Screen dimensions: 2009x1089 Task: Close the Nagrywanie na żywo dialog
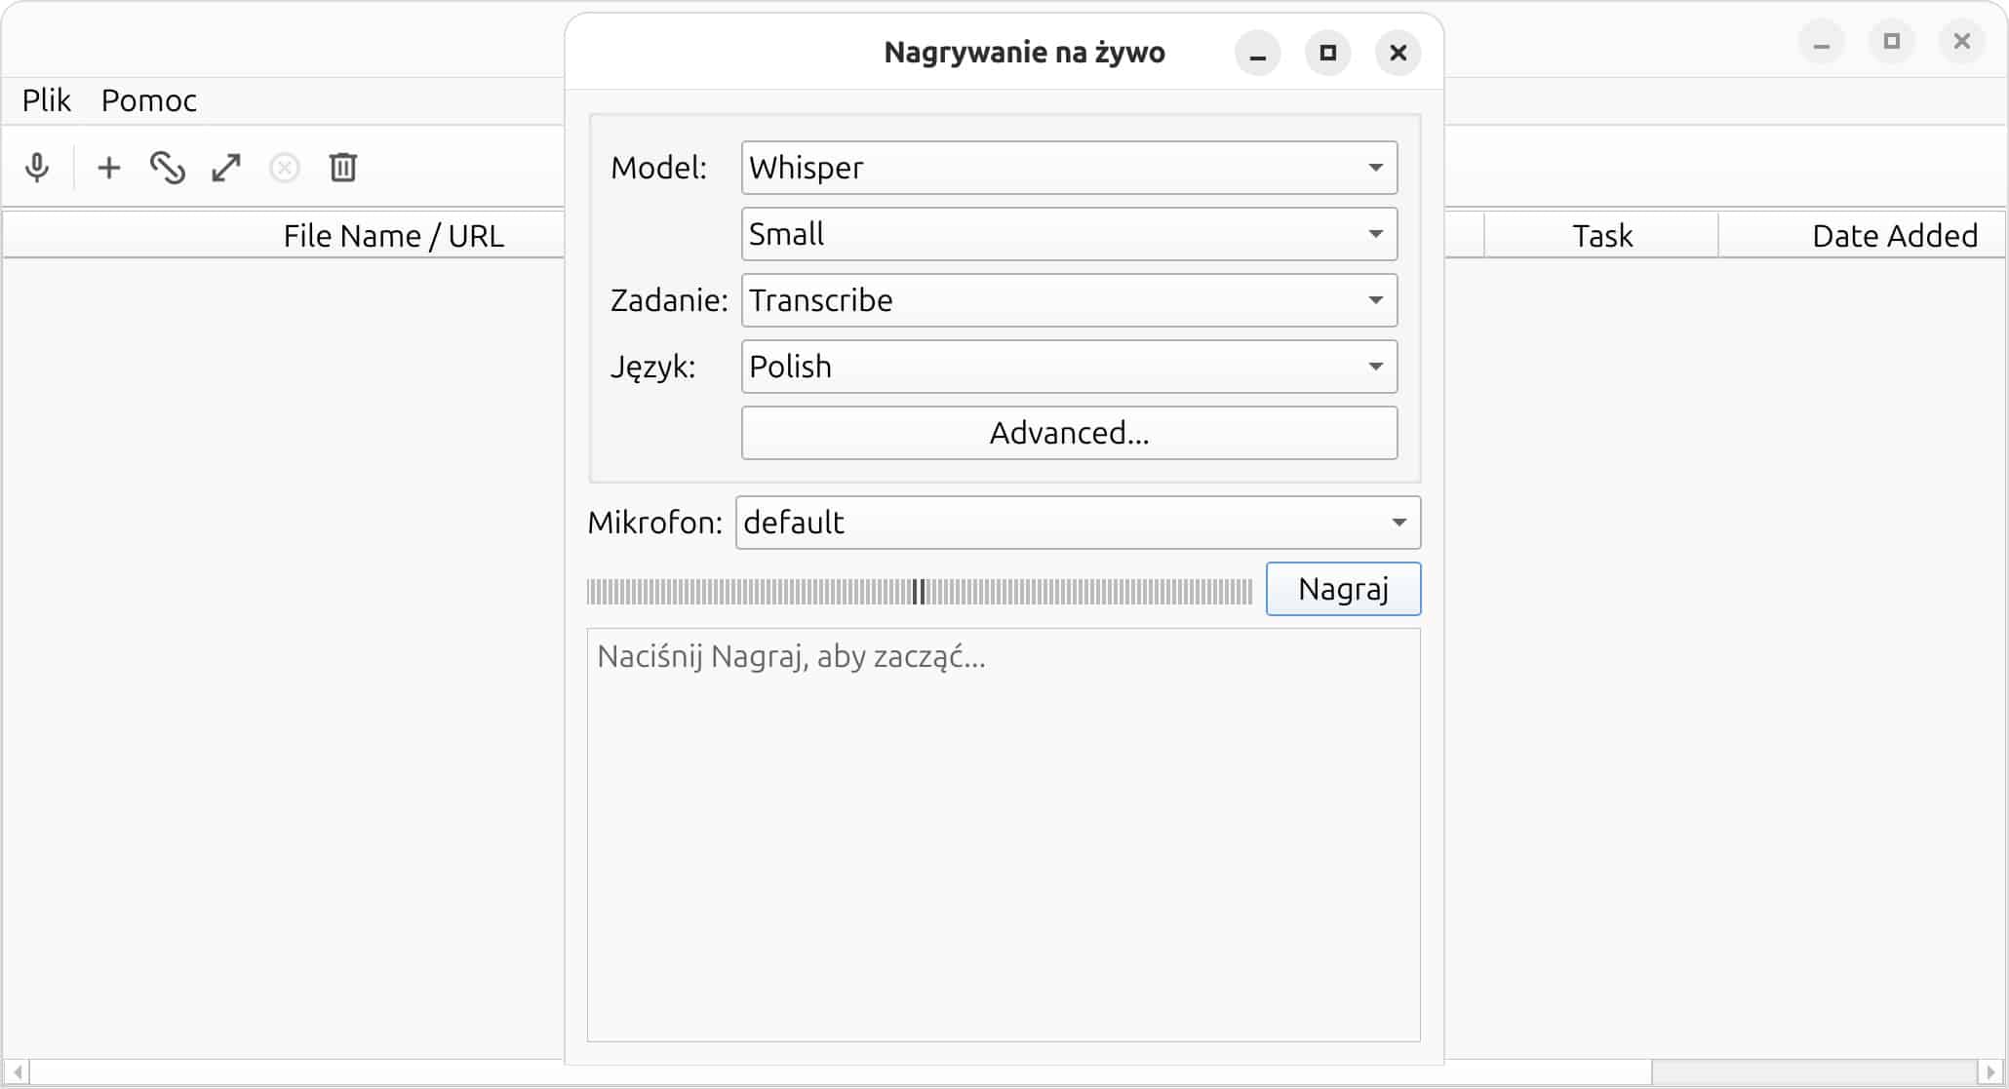pyautogui.click(x=1398, y=53)
